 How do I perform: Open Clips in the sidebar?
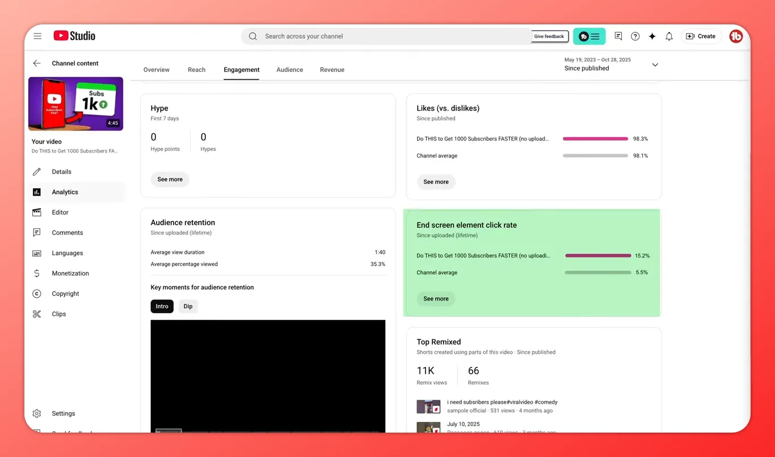[76, 314]
